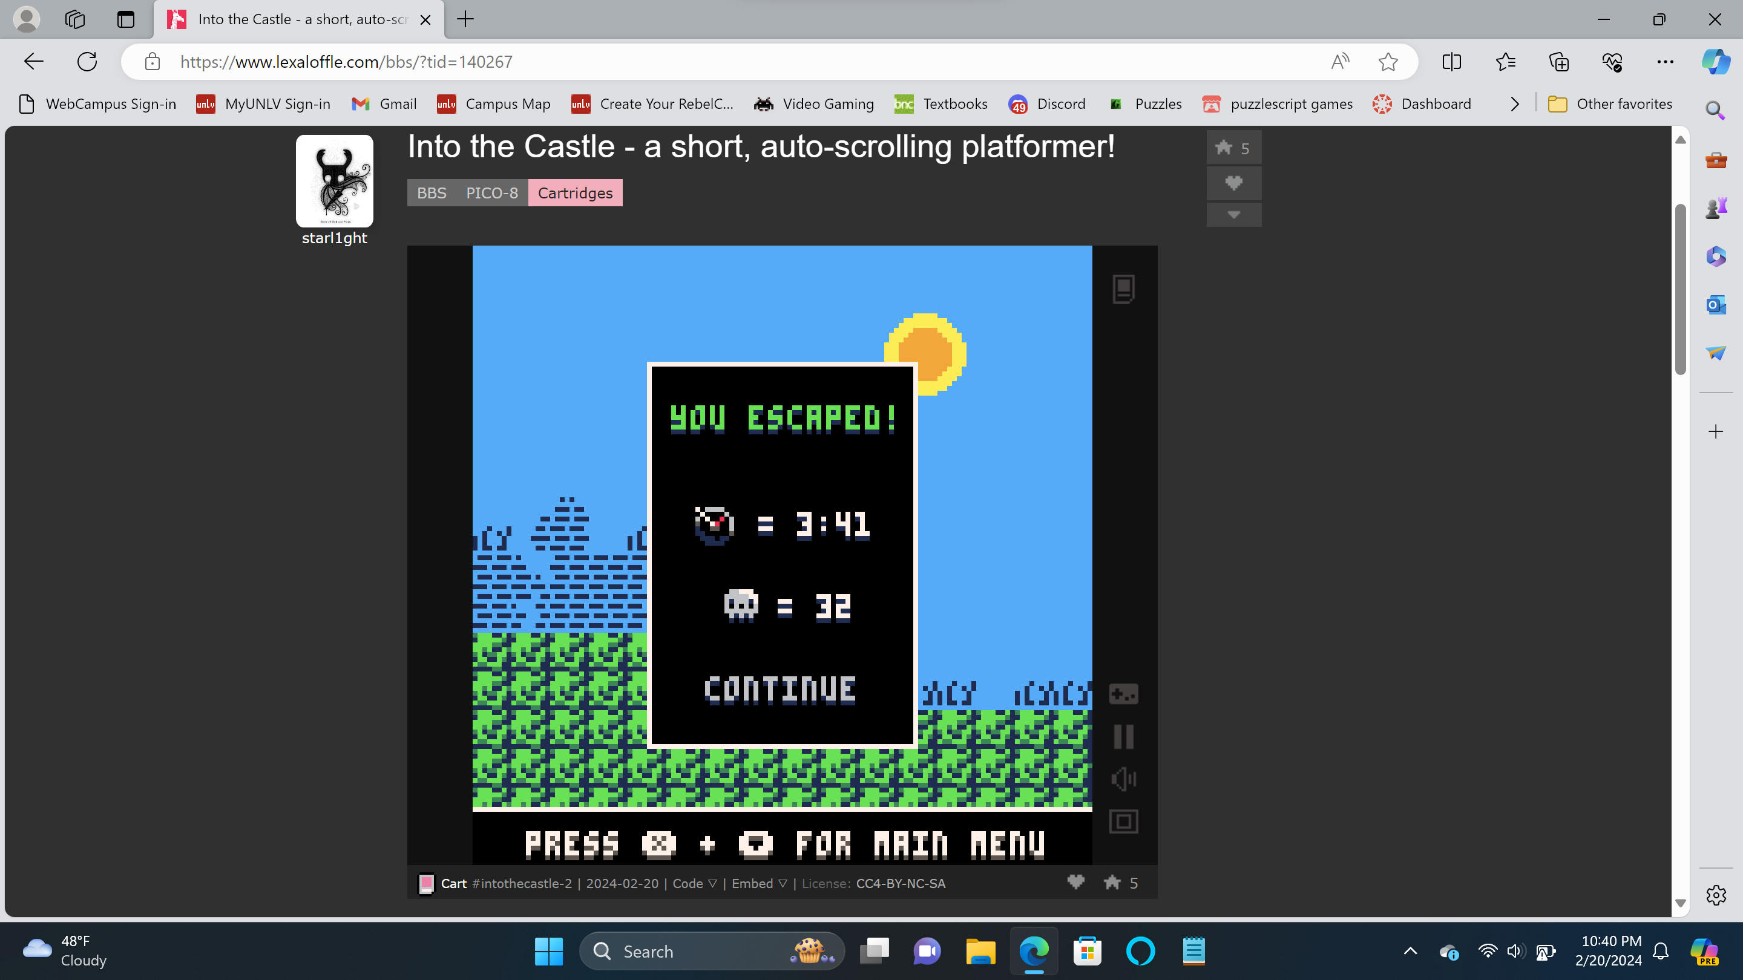
Task: Expand the Puzzles bookmark folder
Action: tap(1145, 103)
